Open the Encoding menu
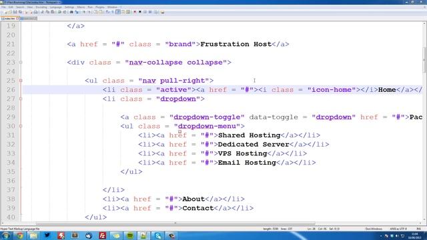The height and width of the screenshot is (240, 427). coord(41,7)
